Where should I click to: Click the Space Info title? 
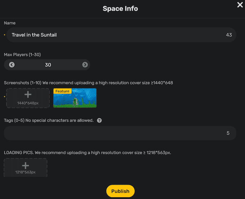coord(120,9)
